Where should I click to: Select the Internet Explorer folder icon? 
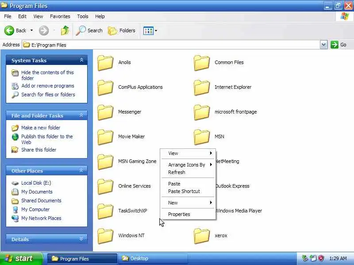pos(202,87)
